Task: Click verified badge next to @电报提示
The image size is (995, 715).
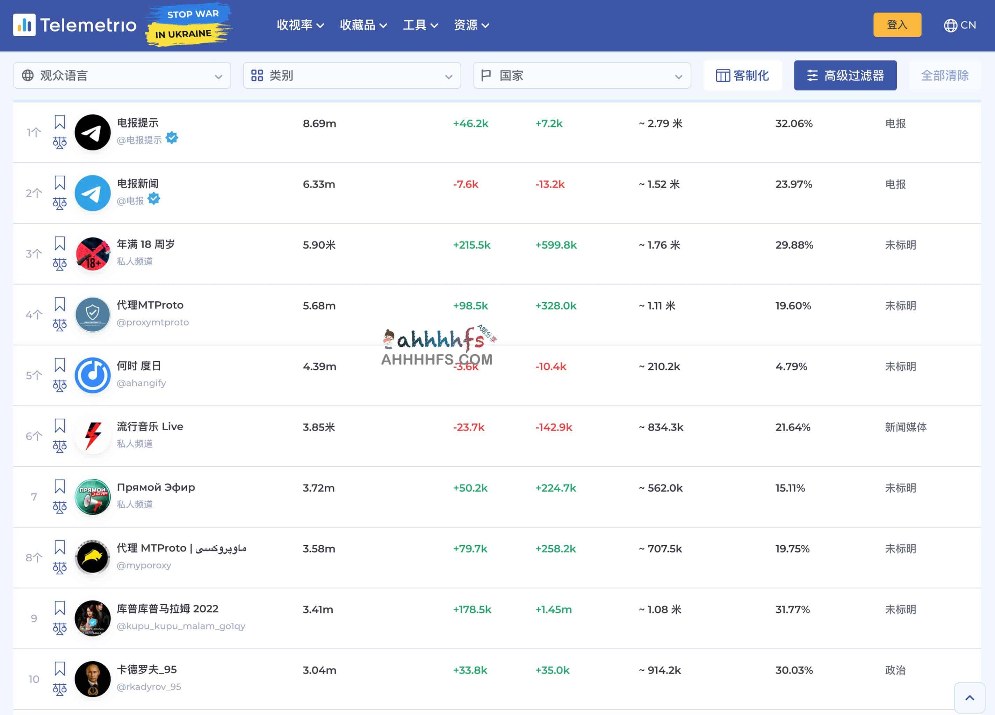Action: pyautogui.click(x=172, y=138)
